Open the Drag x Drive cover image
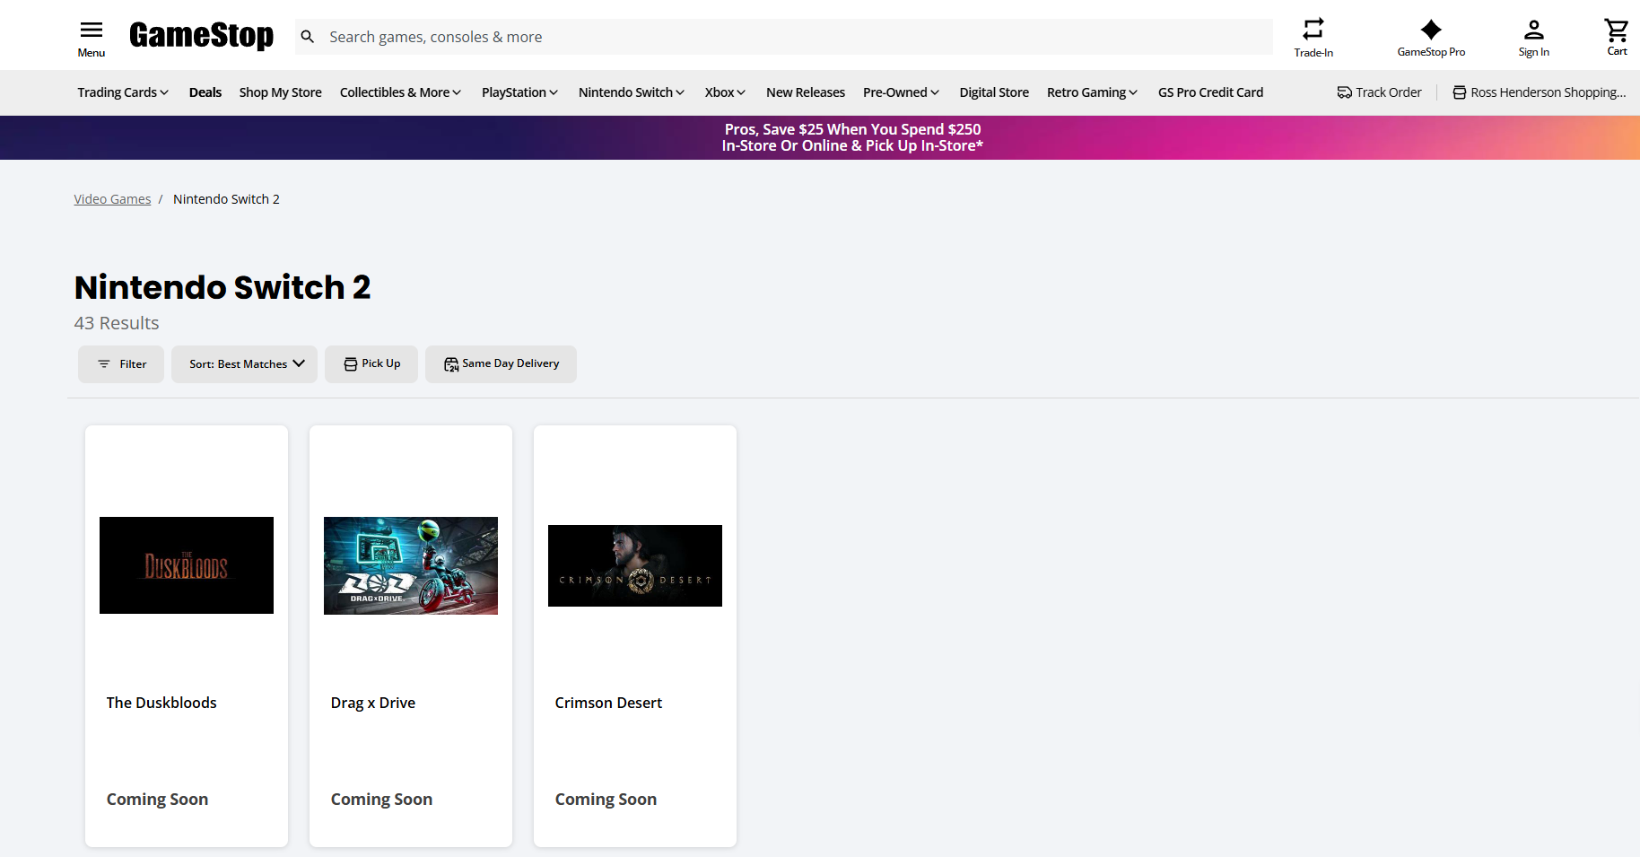 point(411,565)
